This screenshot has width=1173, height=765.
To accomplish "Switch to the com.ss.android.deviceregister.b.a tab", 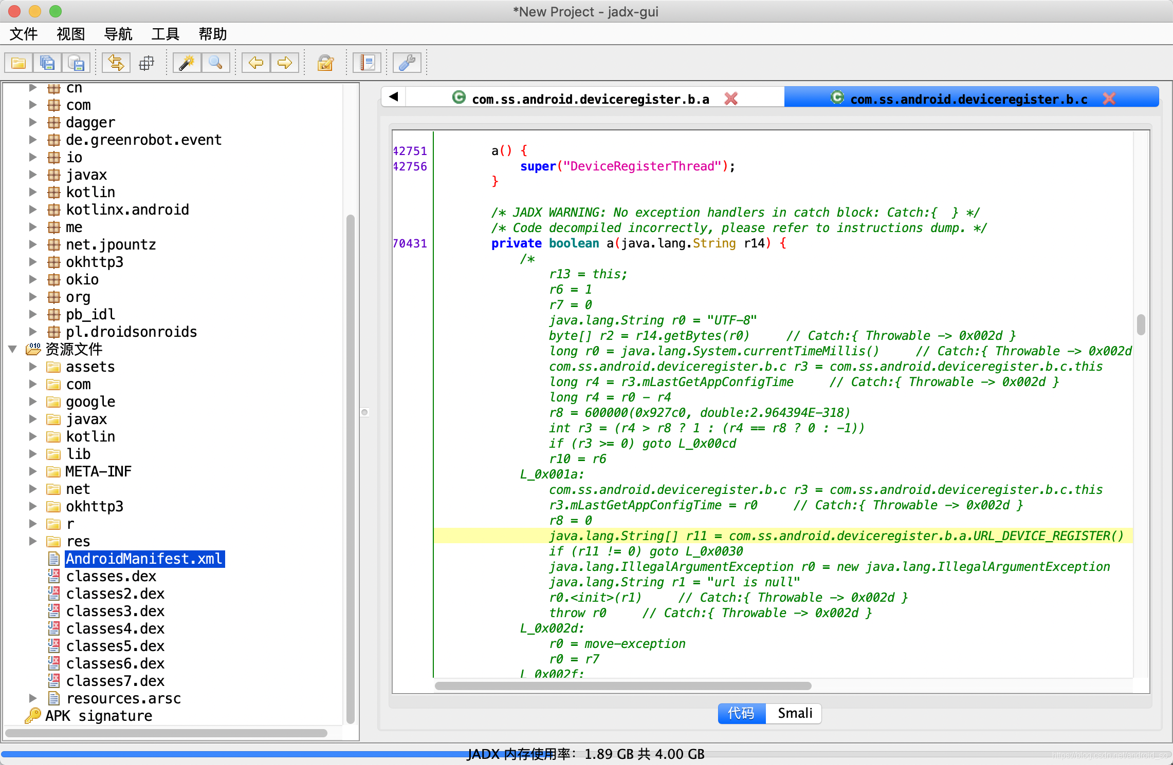I will [590, 99].
